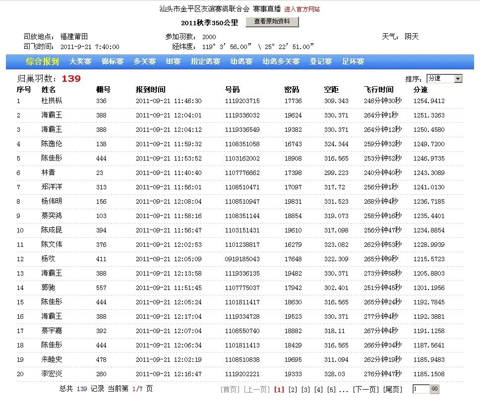Click the name 陈文伟
The height and width of the screenshot is (401, 480).
[x=52, y=244]
